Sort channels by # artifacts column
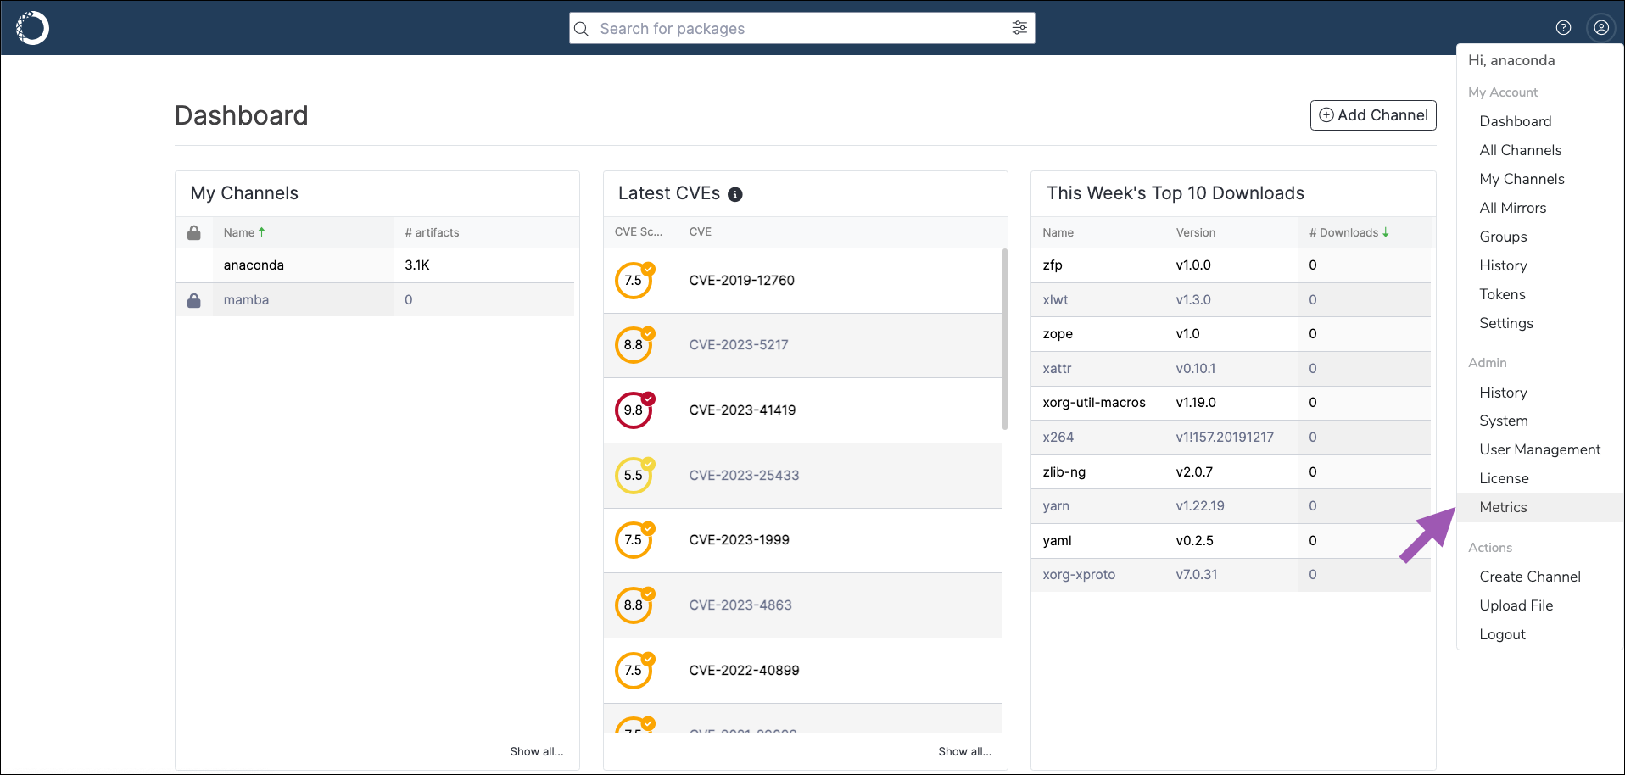Viewport: 1625px width, 775px height. [x=432, y=232]
